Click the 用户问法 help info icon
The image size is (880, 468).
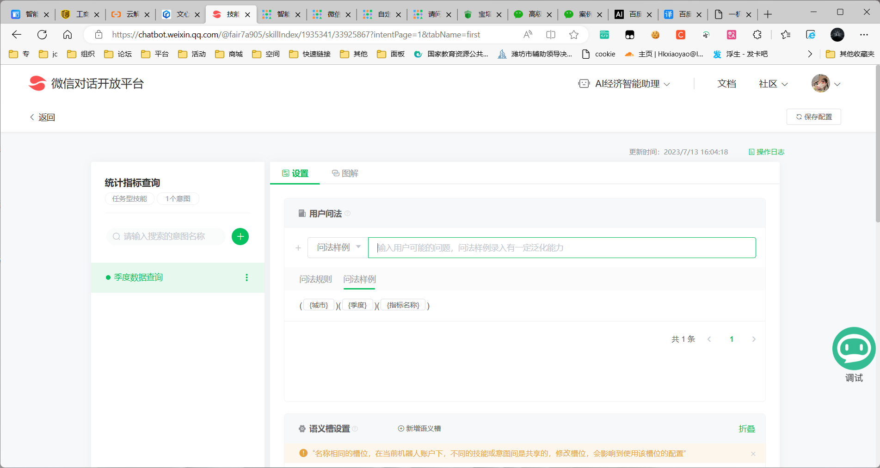pos(348,214)
